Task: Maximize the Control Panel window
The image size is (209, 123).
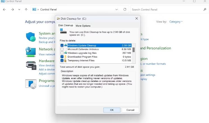Action: pos(194,1)
